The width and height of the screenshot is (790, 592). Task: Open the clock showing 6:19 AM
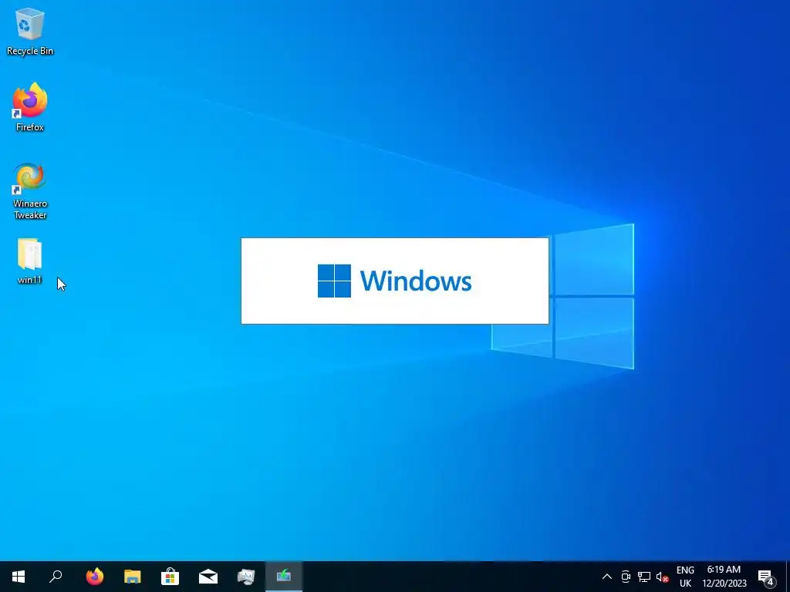pyautogui.click(x=724, y=577)
